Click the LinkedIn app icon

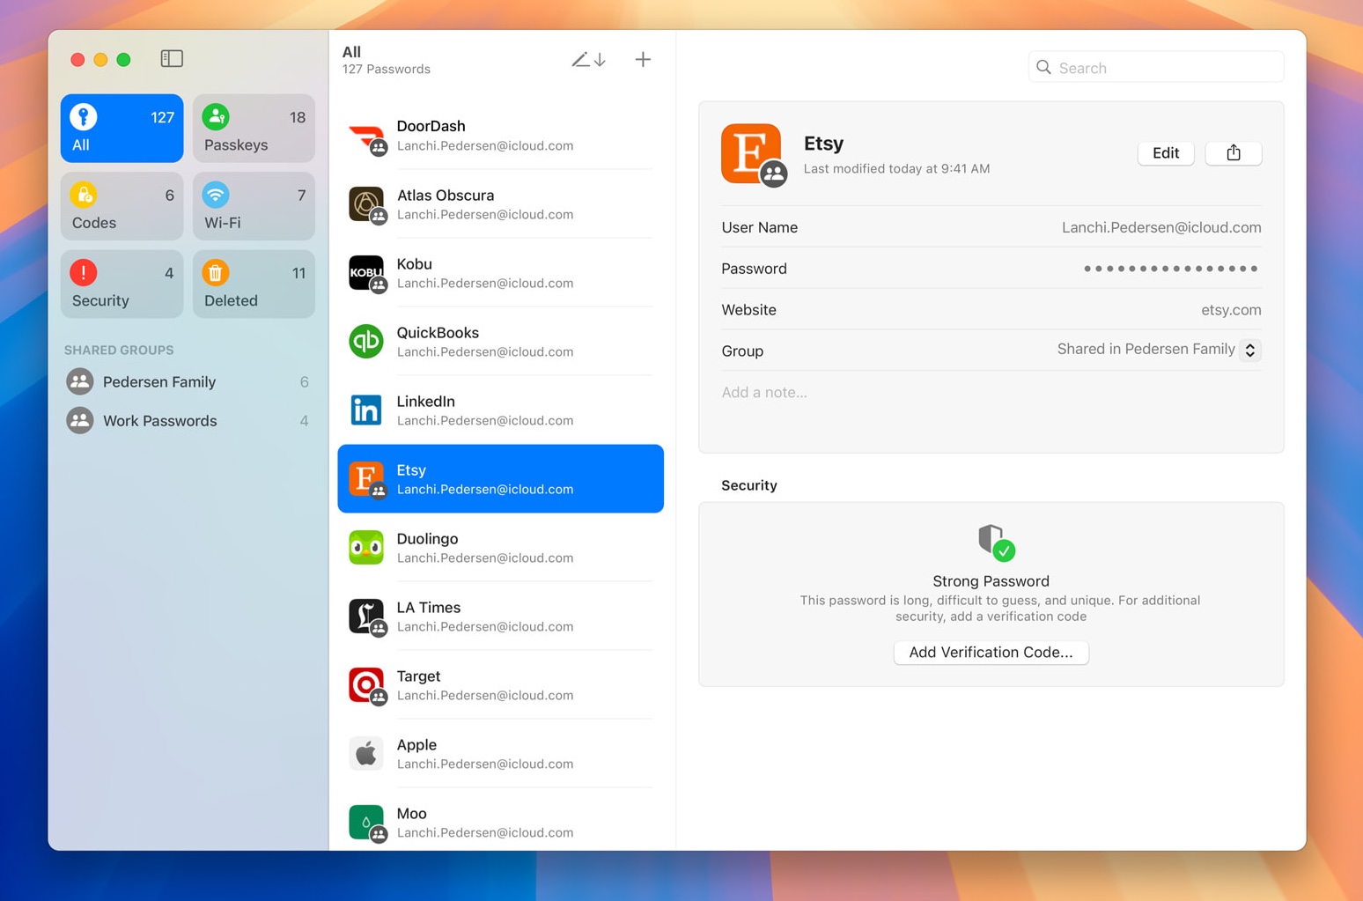[366, 410]
